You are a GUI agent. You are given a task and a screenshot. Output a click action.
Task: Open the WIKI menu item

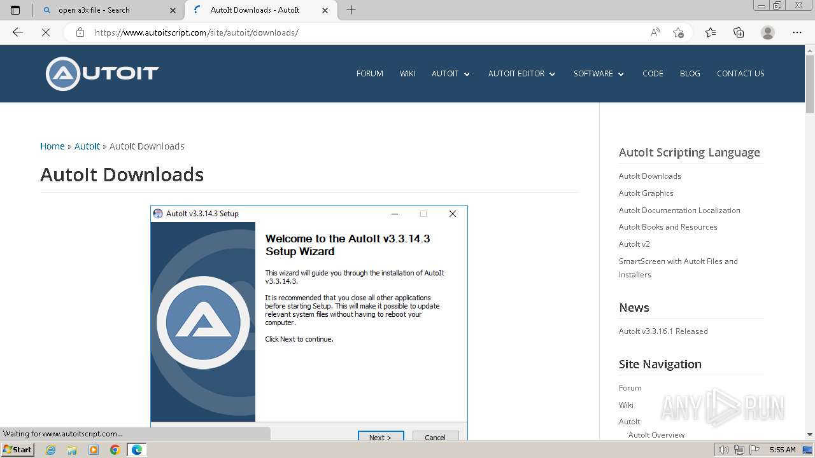tap(407, 74)
